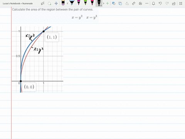185x139 pixels.
Task: Click the Ink to Text icon
Action: coord(127,3)
